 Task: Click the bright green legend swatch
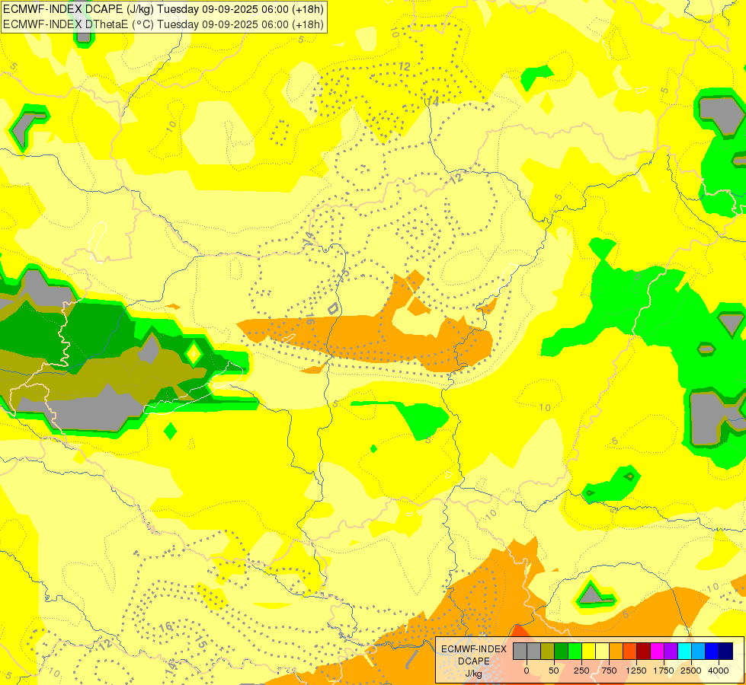[575, 651]
